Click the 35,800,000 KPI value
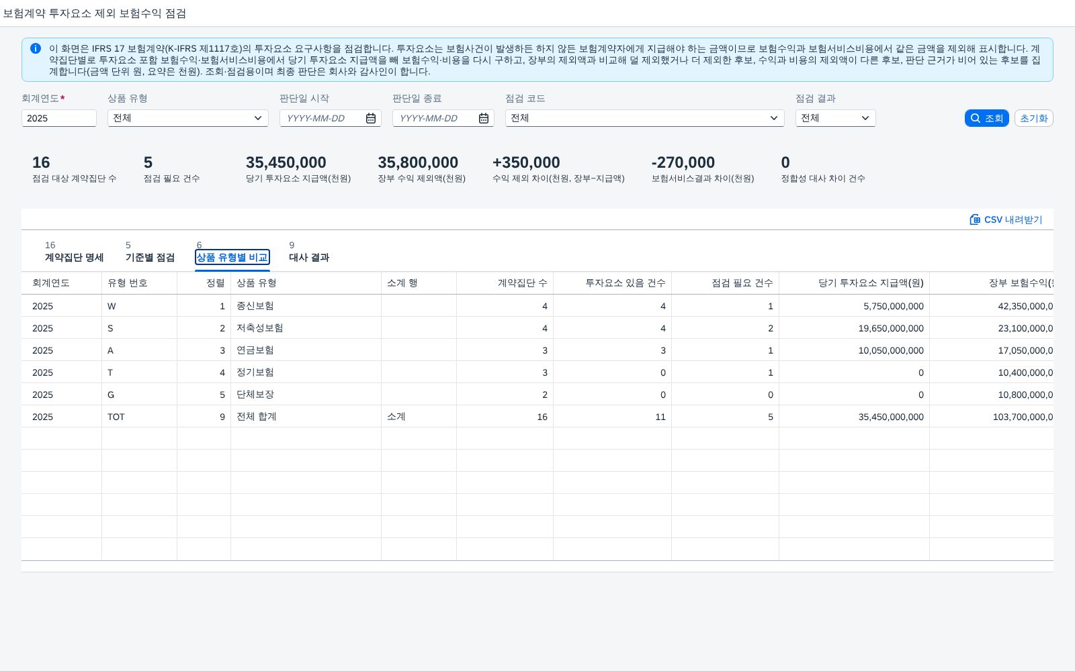This screenshot has width=1075, height=671. [418, 162]
